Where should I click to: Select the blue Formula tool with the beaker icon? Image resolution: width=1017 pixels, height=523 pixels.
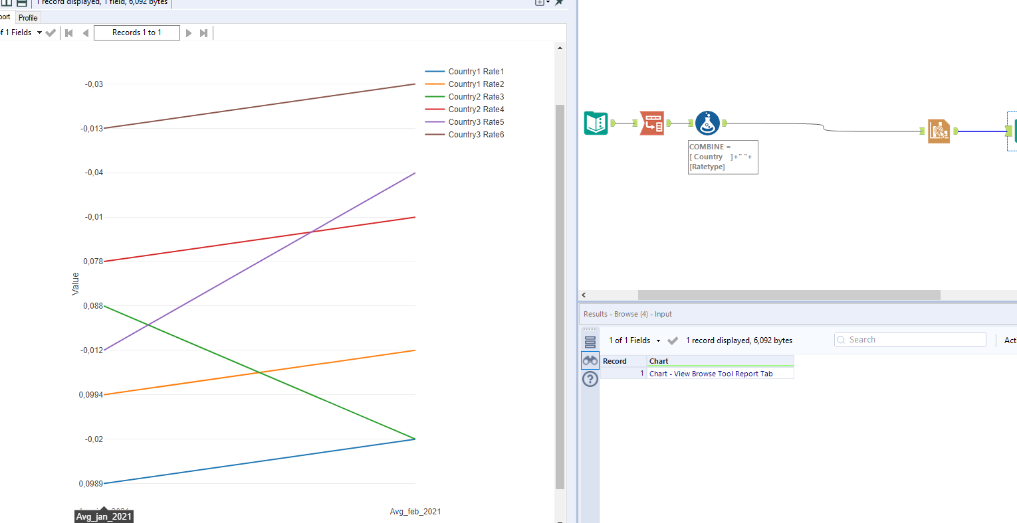click(707, 123)
